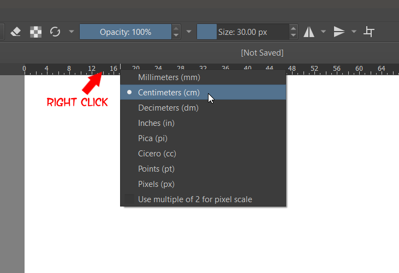Click the preserve alpha checkerboard icon

35,32
